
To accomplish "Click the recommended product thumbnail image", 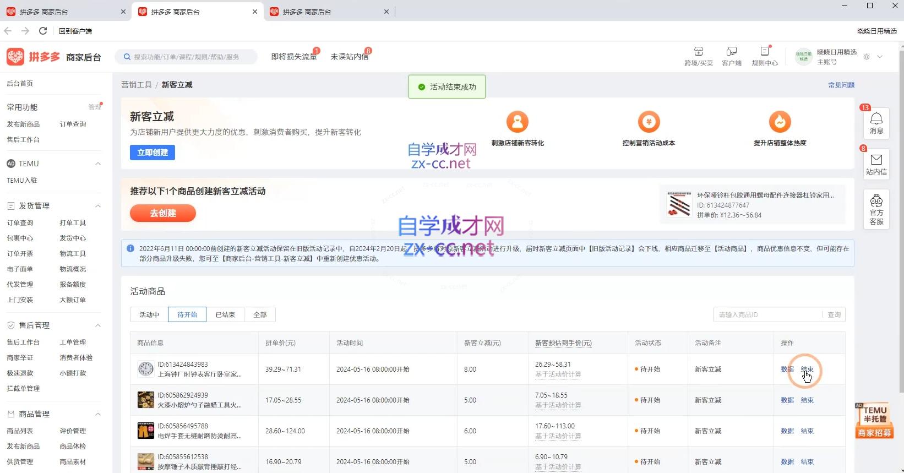I will [679, 205].
